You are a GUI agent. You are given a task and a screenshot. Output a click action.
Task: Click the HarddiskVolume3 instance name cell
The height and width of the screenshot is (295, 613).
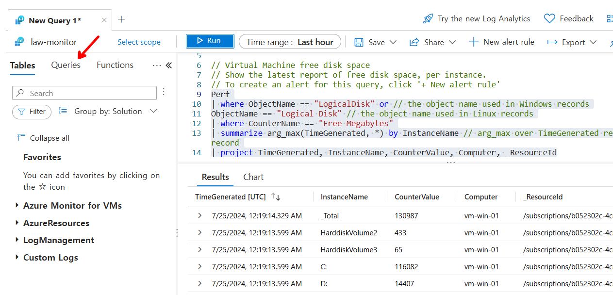[349, 250]
